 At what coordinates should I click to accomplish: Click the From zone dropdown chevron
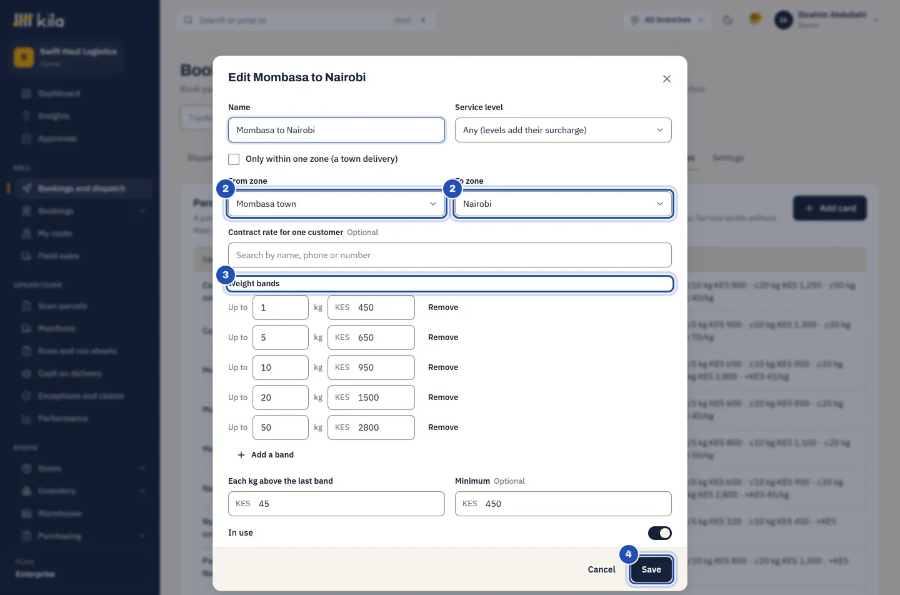coord(433,204)
